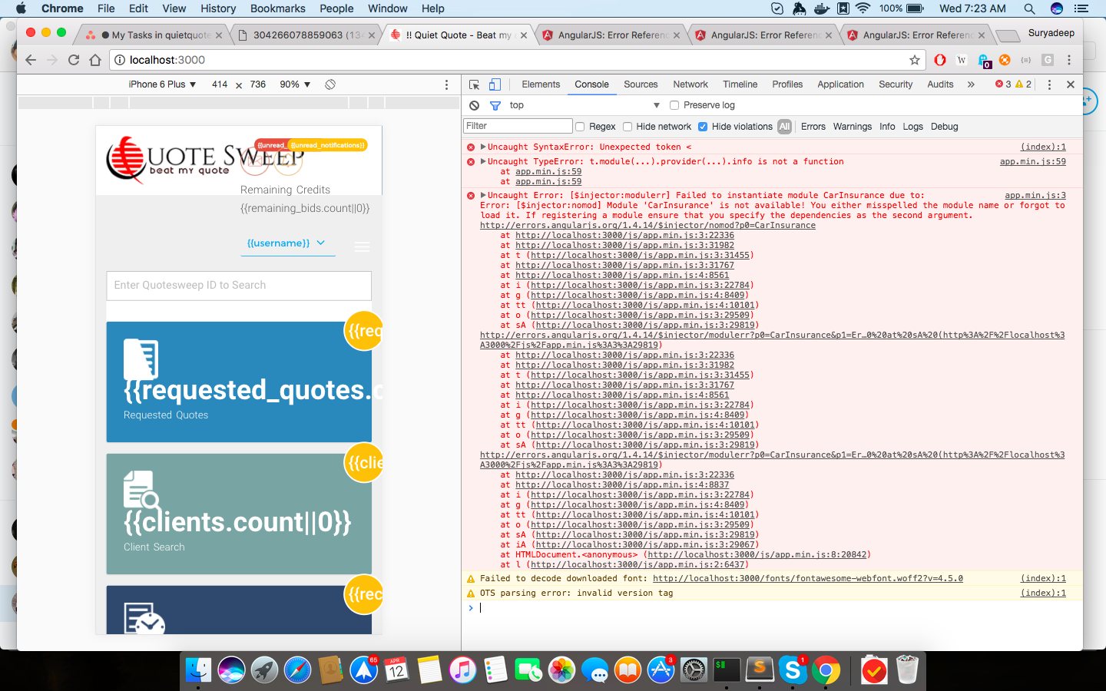Filter console by Logs level
Screen dimensions: 1106x691
pos(912,127)
